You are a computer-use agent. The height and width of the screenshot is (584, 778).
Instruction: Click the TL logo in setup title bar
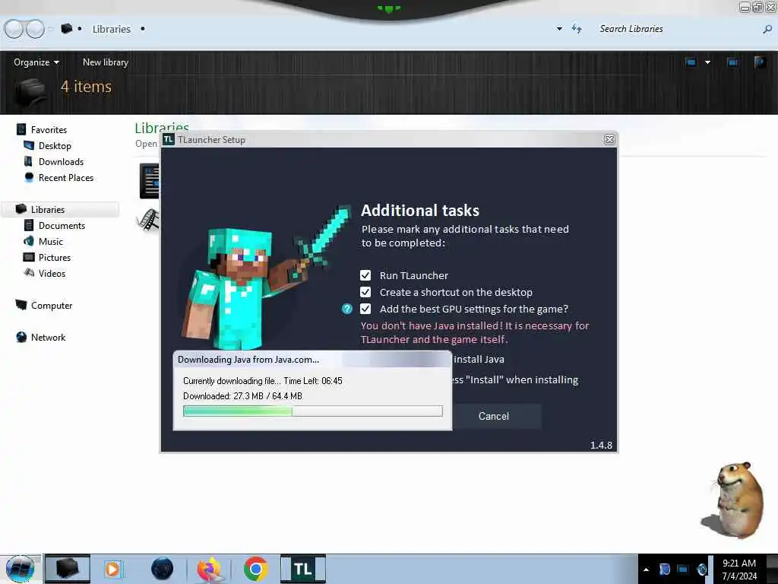168,140
